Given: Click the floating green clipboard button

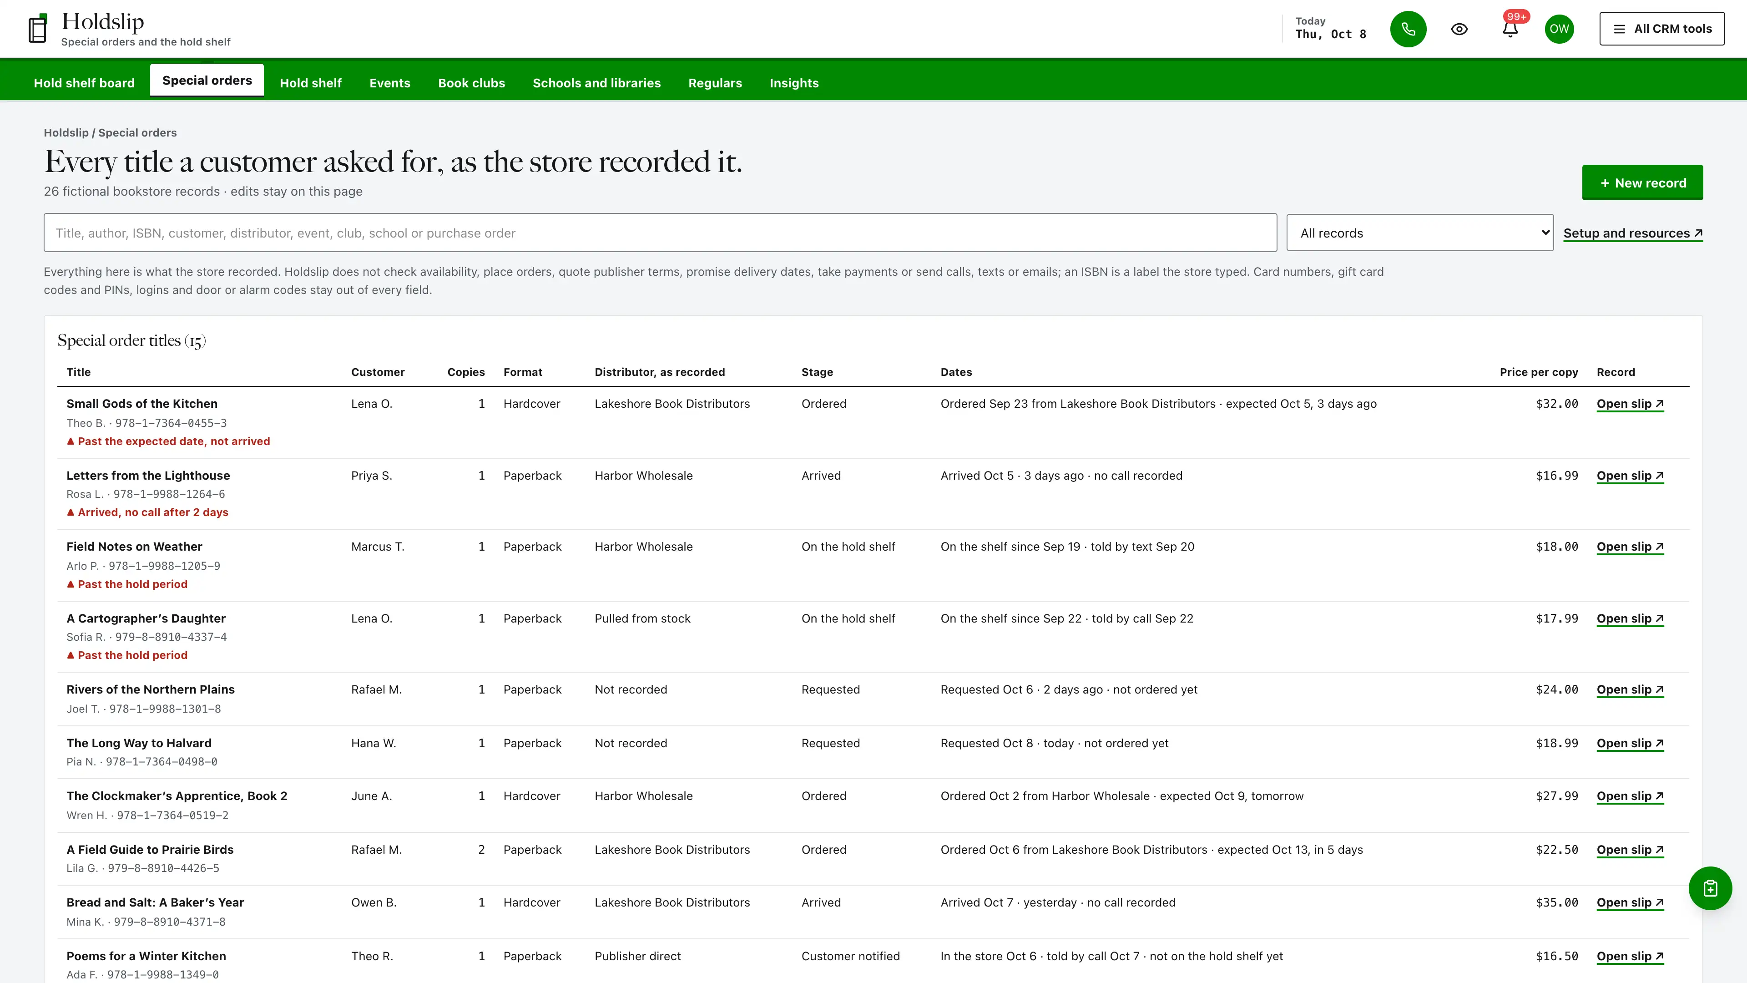Looking at the screenshot, I should (1710, 888).
